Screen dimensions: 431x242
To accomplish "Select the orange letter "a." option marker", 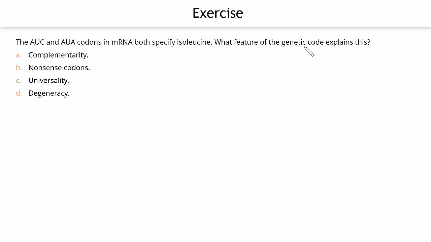I will click(19, 55).
